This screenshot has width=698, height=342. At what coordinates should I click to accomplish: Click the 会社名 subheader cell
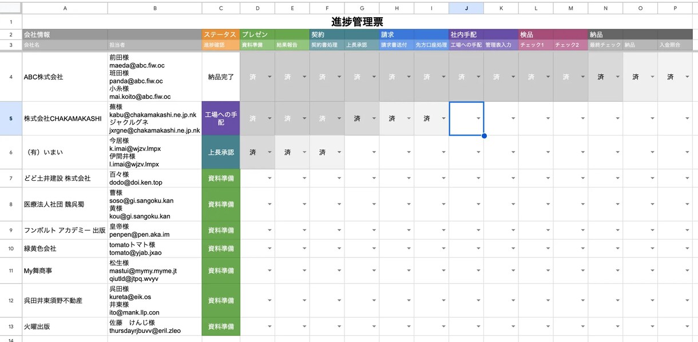[65, 45]
